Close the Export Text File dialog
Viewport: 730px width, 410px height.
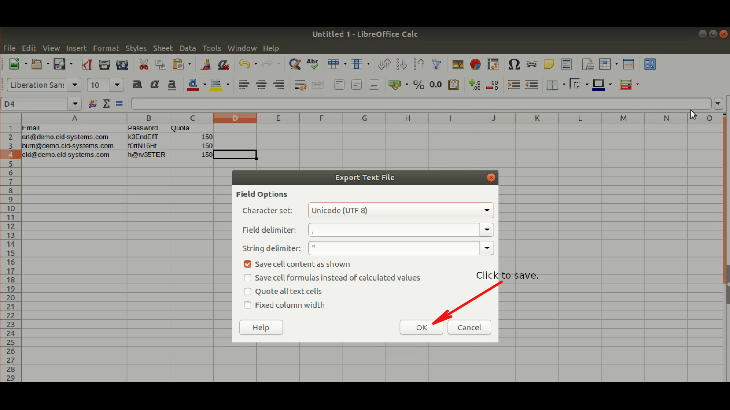click(491, 178)
